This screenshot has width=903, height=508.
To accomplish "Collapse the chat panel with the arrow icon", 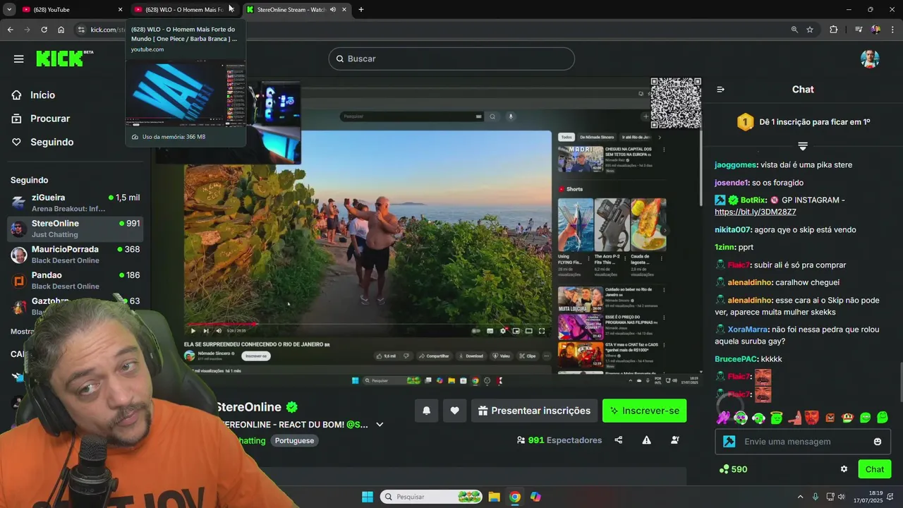I will (x=720, y=90).
